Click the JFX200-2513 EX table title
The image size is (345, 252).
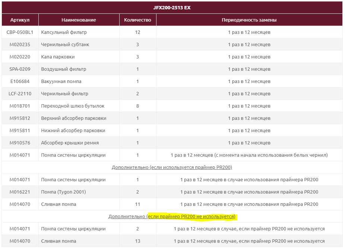coord(172,8)
